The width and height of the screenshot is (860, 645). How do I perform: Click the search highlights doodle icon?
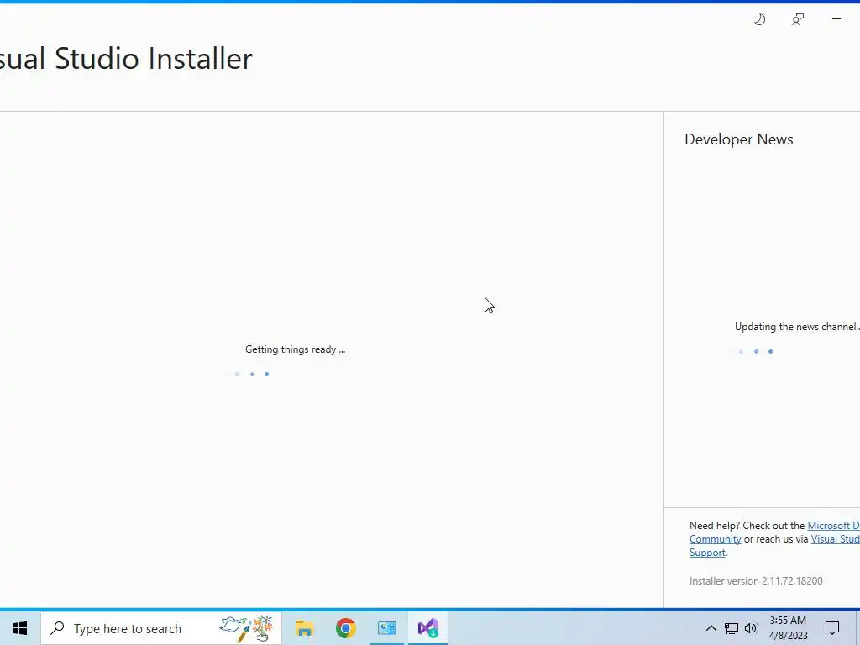(247, 628)
